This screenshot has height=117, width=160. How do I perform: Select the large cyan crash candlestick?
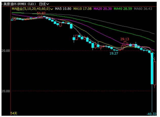click(x=152, y=68)
